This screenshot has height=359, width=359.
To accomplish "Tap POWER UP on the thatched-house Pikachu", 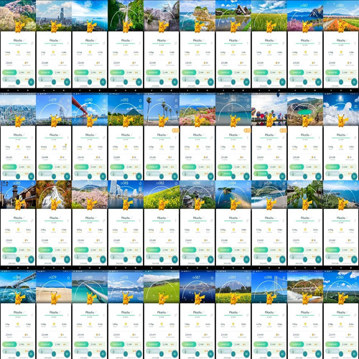I will pyautogui.click(x=225, y=72).
